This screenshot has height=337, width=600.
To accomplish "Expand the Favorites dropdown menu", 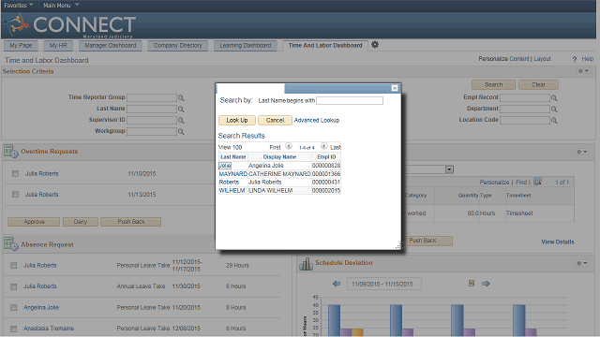I will [x=19, y=5].
